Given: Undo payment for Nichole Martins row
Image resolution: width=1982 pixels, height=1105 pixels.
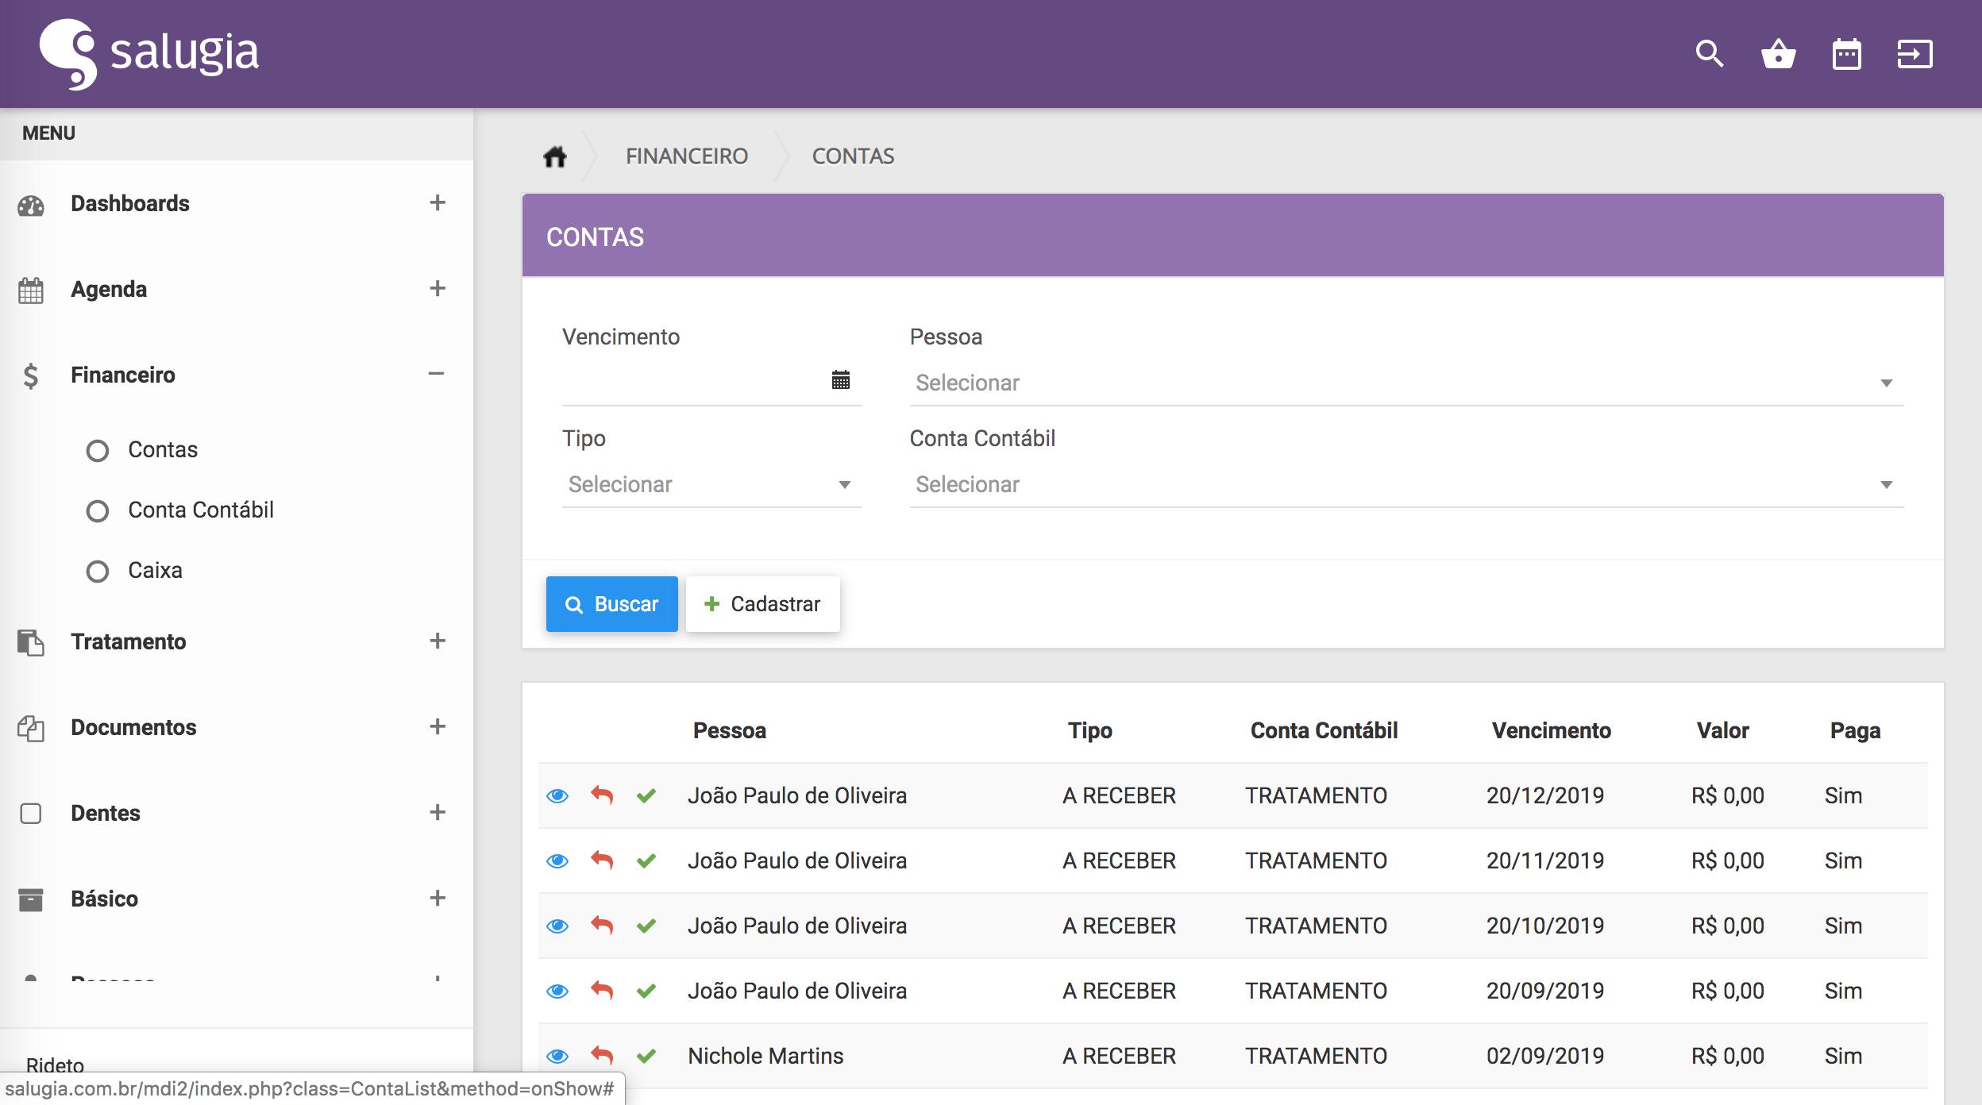Looking at the screenshot, I should [602, 1056].
